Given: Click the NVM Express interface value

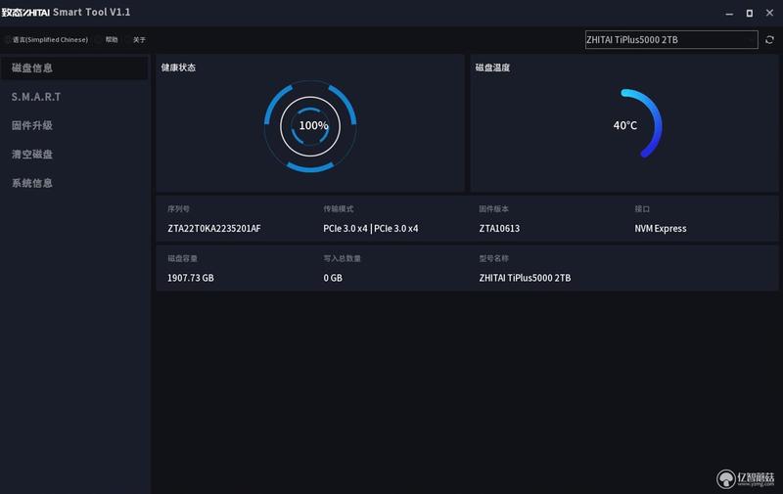Looking at the screenshot, I should 660,229.
